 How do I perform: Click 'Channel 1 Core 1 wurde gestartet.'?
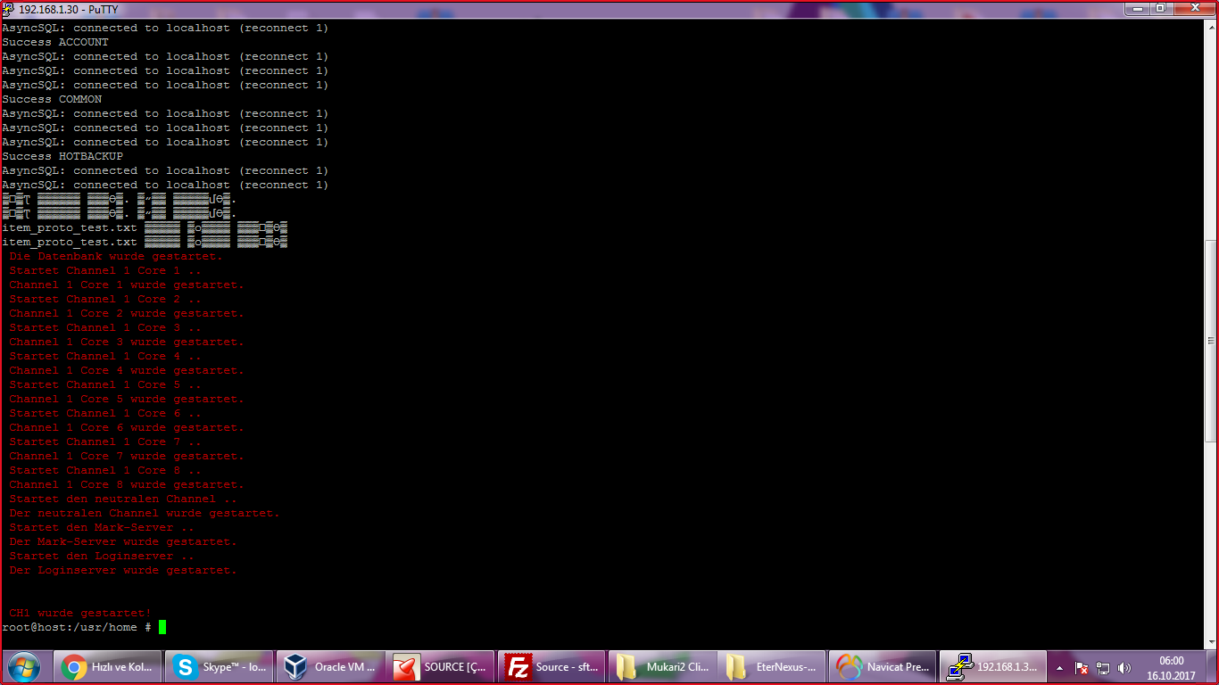(x=127, y=285)
